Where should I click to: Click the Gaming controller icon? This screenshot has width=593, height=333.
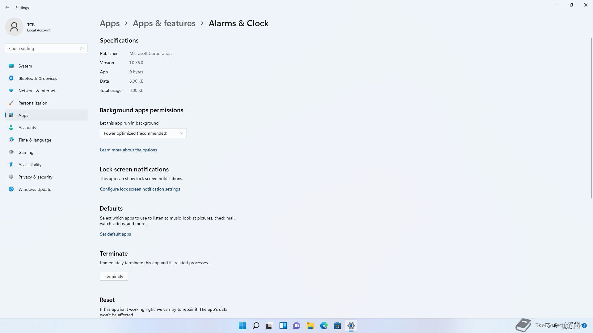click(x=11, y=152)
